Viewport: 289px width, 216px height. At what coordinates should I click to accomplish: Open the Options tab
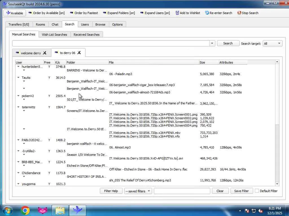click(x=117, y=24)
